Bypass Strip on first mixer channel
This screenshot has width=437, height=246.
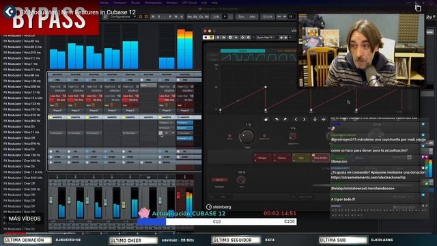[x=51, y=156]
